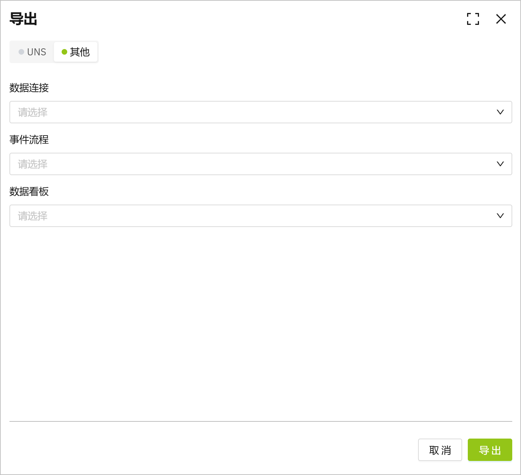The height and width of the screenshot is (475, 521).
Task: Click the 事件流程 dropdown arrow icon
Action: (x=500, y=164)
